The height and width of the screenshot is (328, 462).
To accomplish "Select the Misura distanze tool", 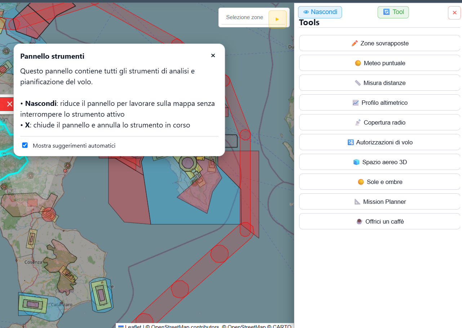I will [x=379, y=83].
